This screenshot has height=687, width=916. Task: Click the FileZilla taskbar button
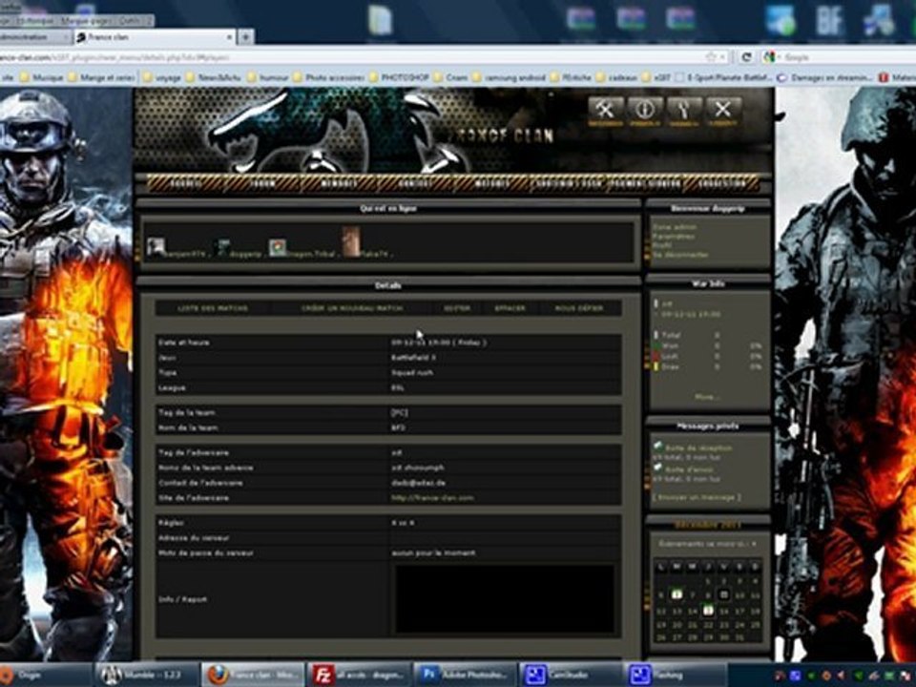pyautogui.click(x=358, y=675)
